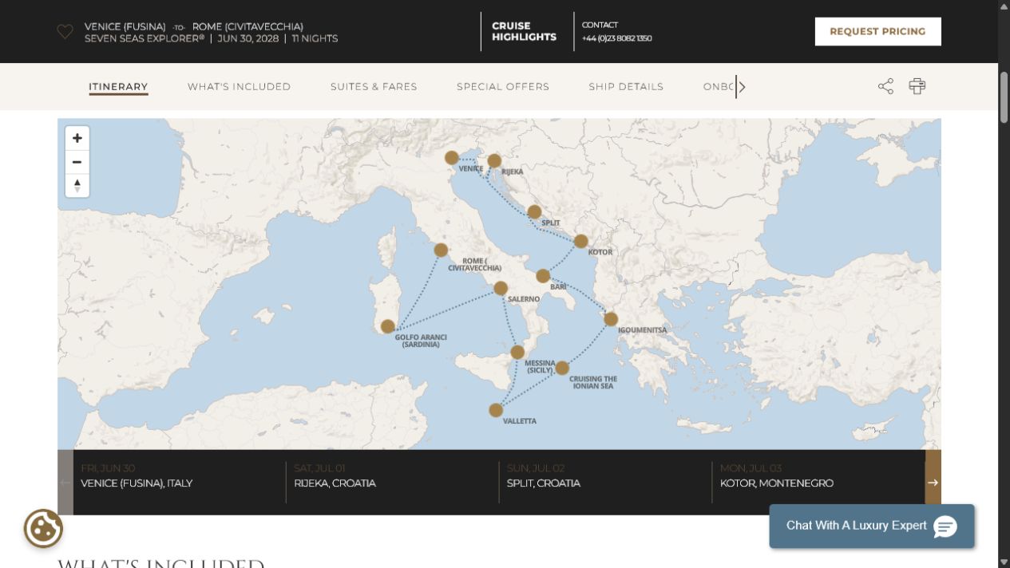
Task: Open the Suites & Fares tab
Action: click(374, 87)
